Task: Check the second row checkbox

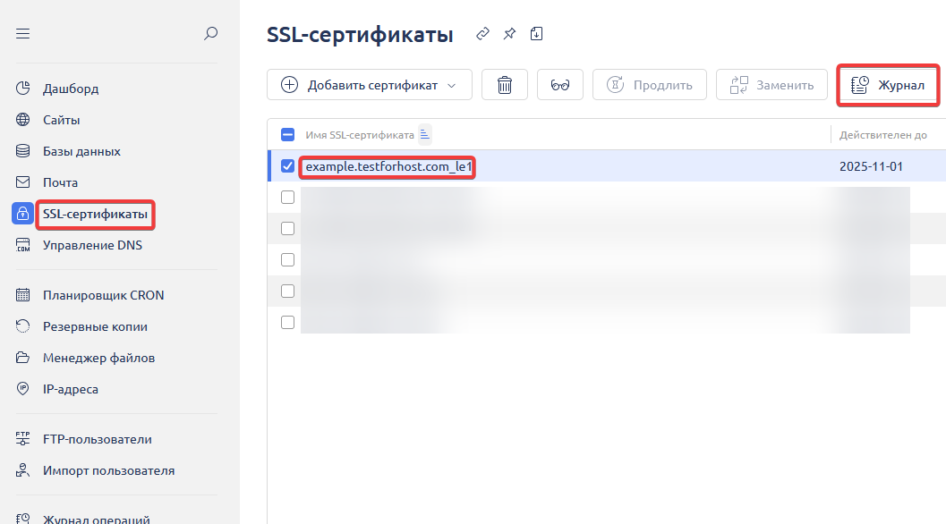Action: (288, 198)
